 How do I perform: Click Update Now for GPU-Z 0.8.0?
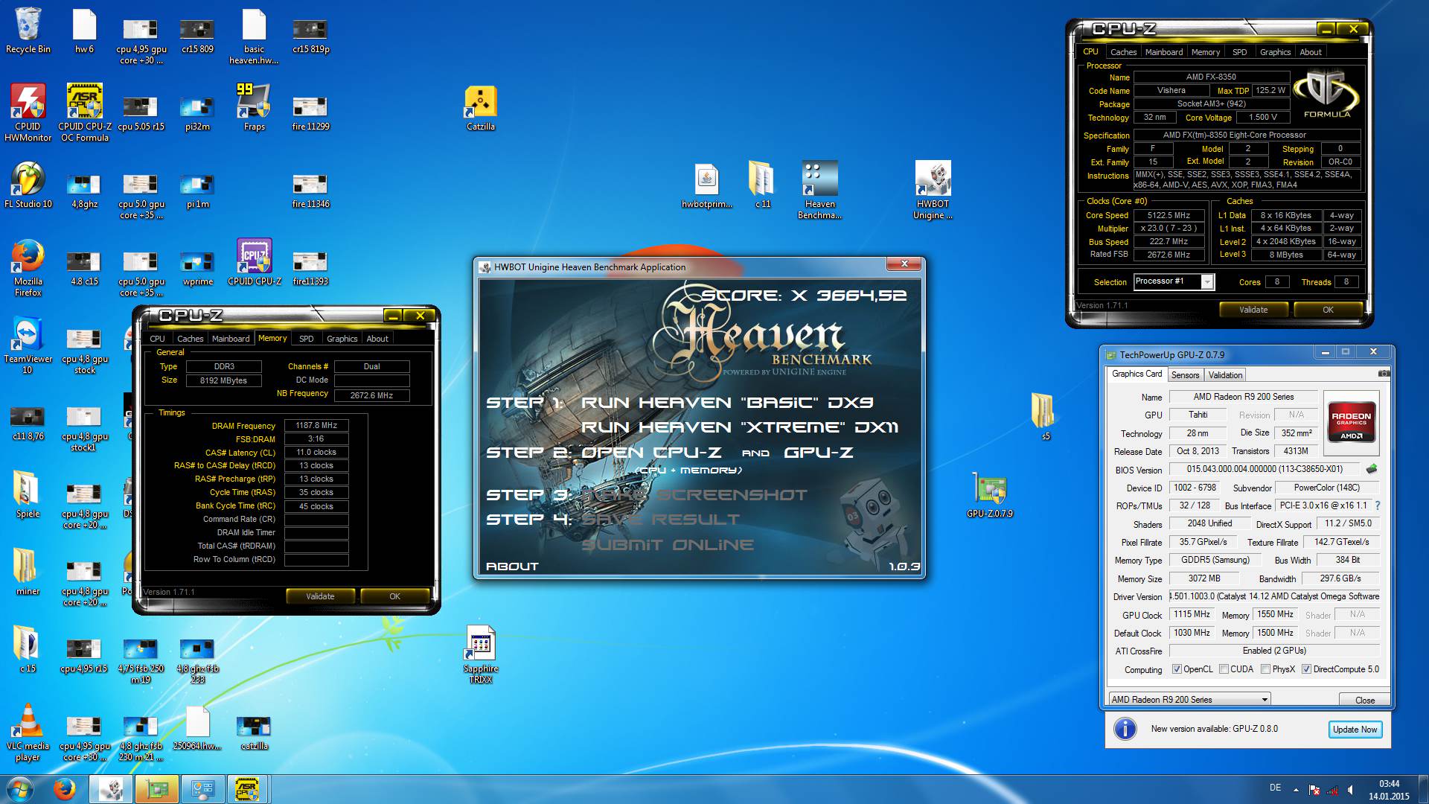click(1355, 730)
